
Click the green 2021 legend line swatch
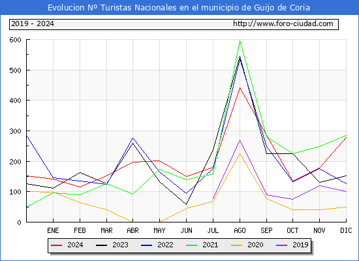click(x=192, y=245)
